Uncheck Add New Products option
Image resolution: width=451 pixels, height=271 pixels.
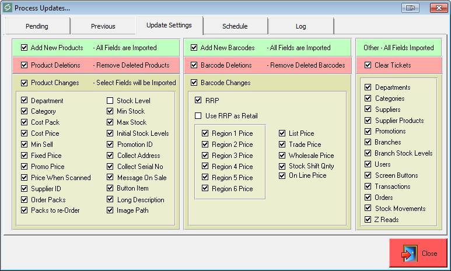25,48
